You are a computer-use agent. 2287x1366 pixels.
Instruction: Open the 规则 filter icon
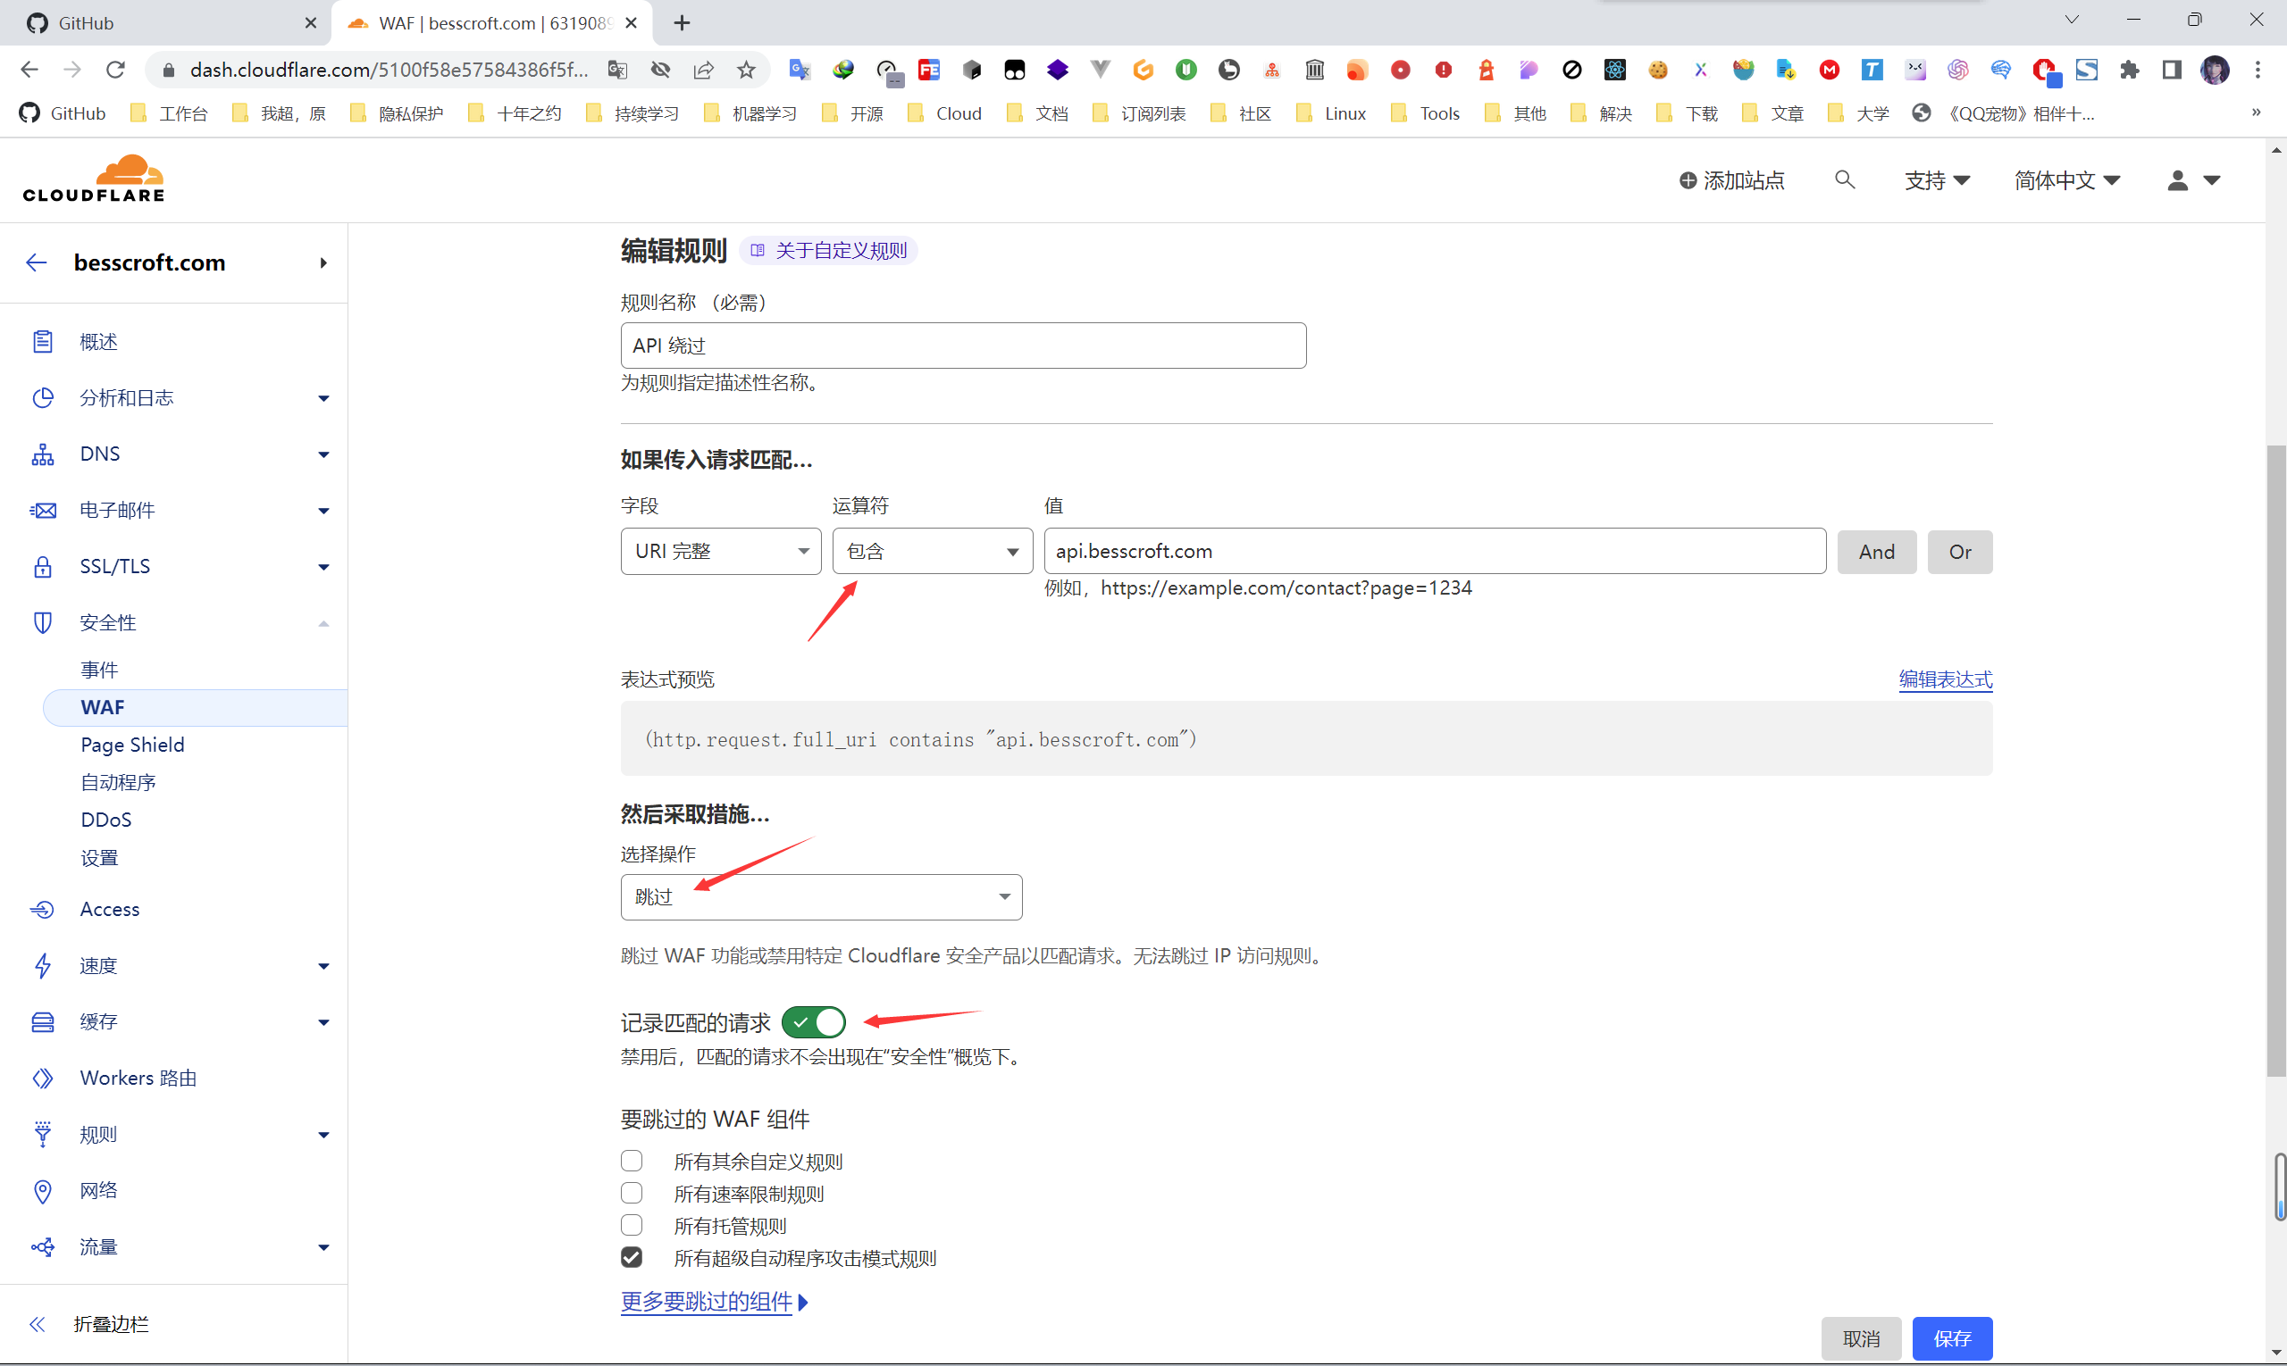[42, 1134]
